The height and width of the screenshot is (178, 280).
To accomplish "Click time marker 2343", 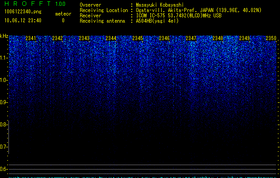I will (x=84, y=38).
